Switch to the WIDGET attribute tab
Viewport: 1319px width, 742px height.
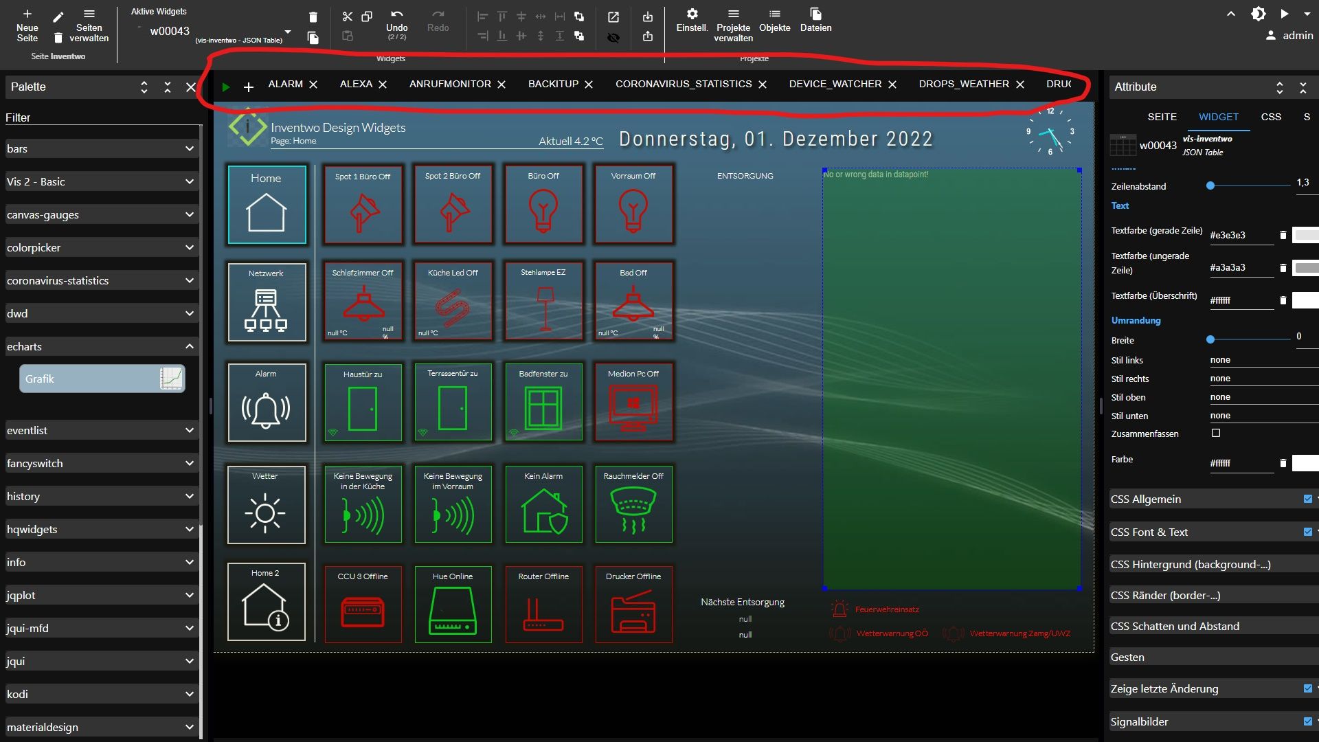(x=1217, y=116)
